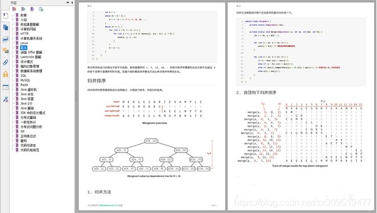Screen dimensions: 377x213
Task: Open the 一致性协议 bookmark
Action: point(28,122)
